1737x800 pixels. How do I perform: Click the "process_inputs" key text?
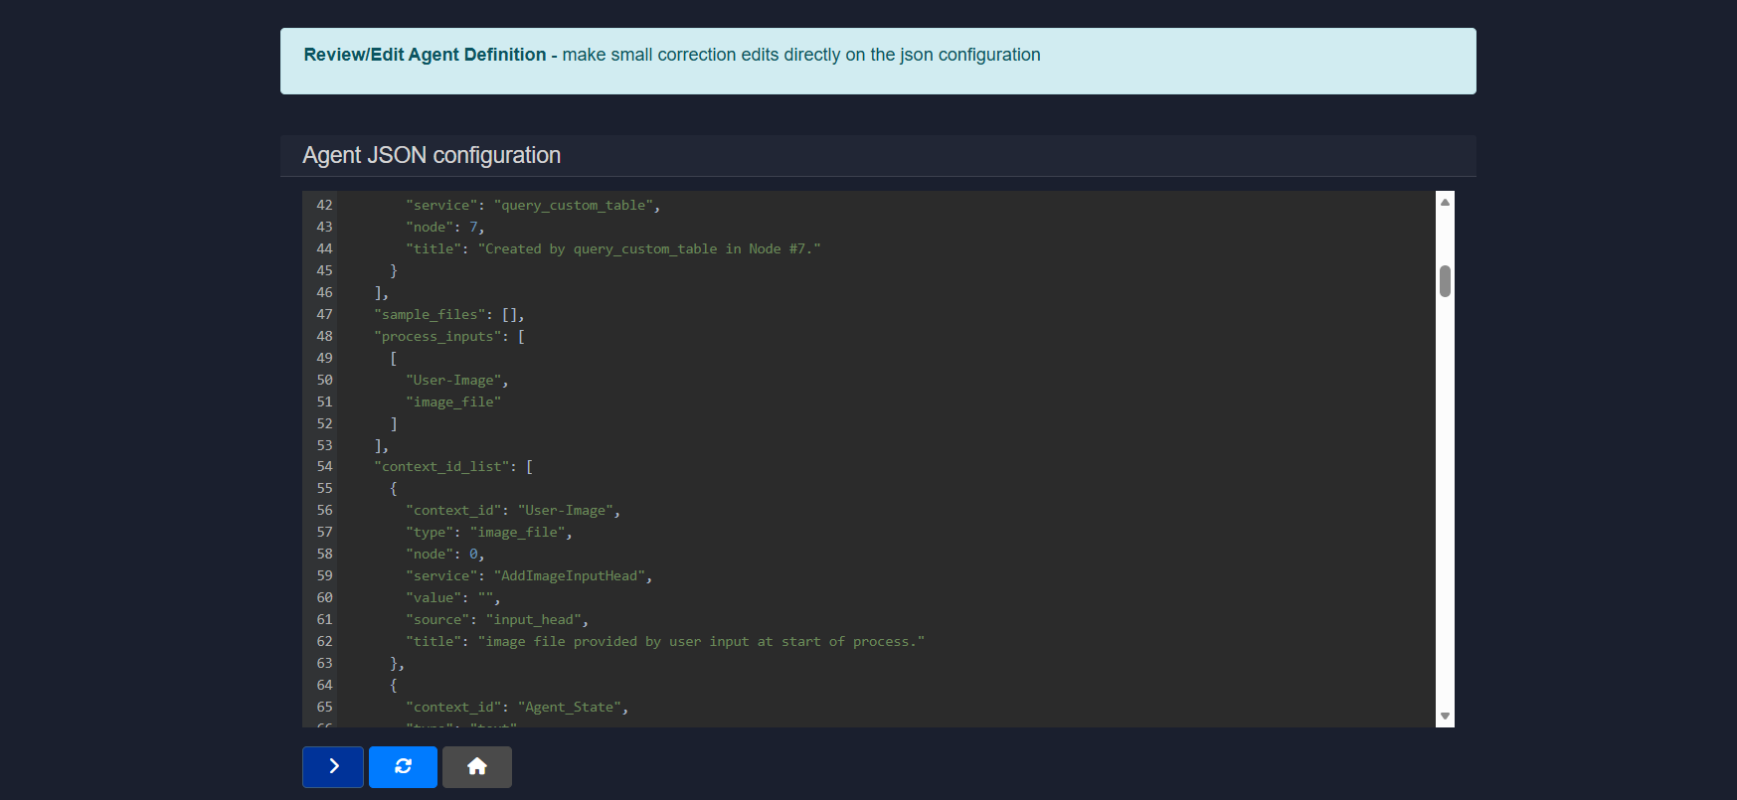click(436, 336)
